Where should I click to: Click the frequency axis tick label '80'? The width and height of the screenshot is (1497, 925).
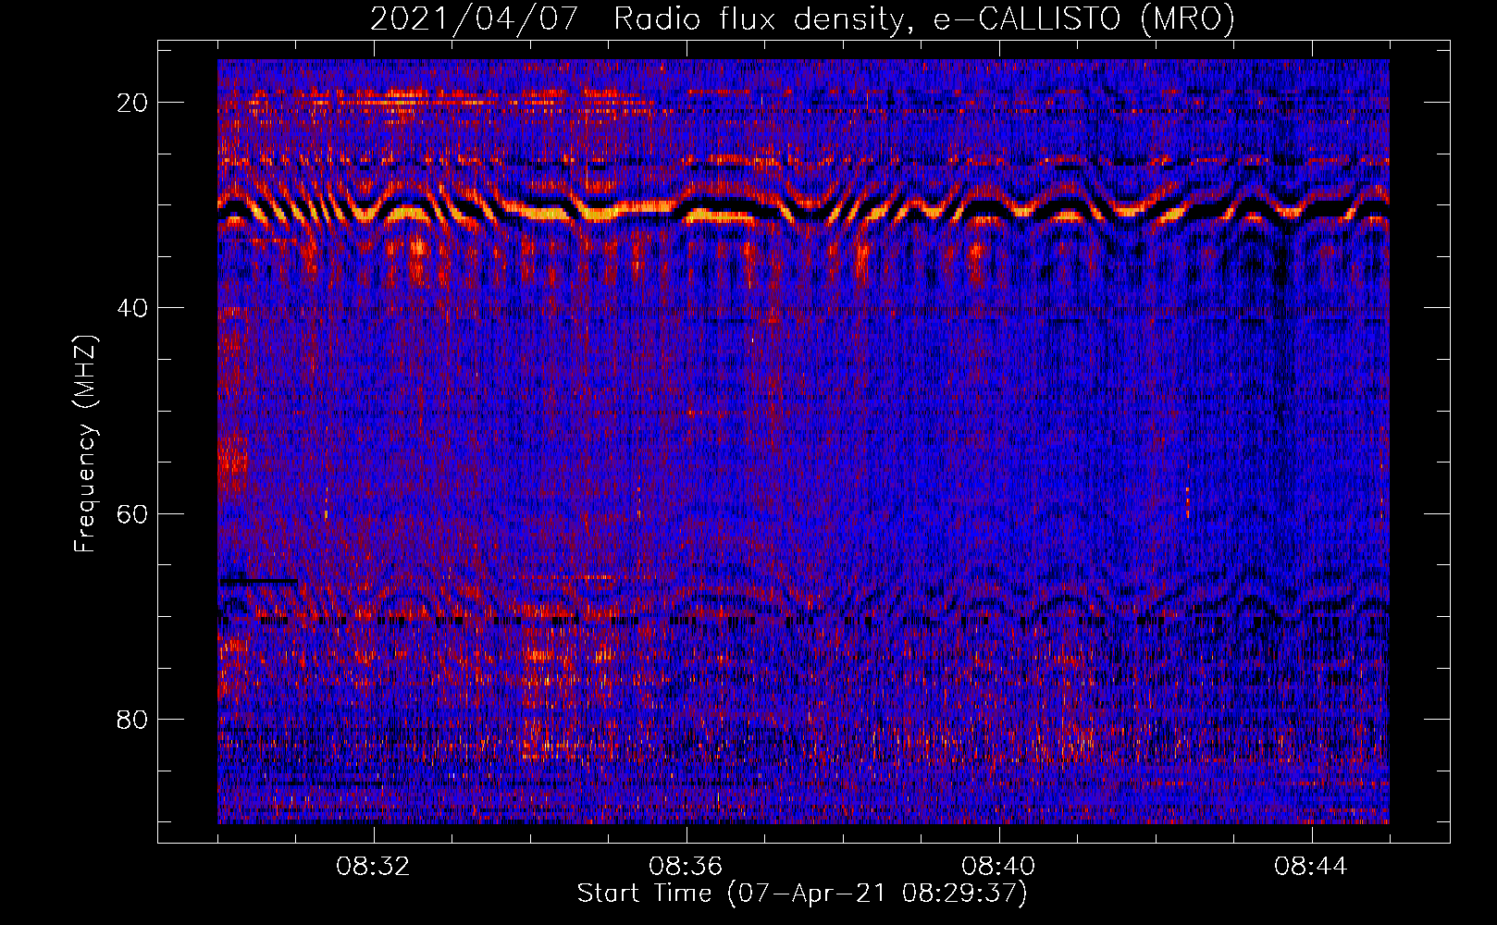(x=133, y=719)
